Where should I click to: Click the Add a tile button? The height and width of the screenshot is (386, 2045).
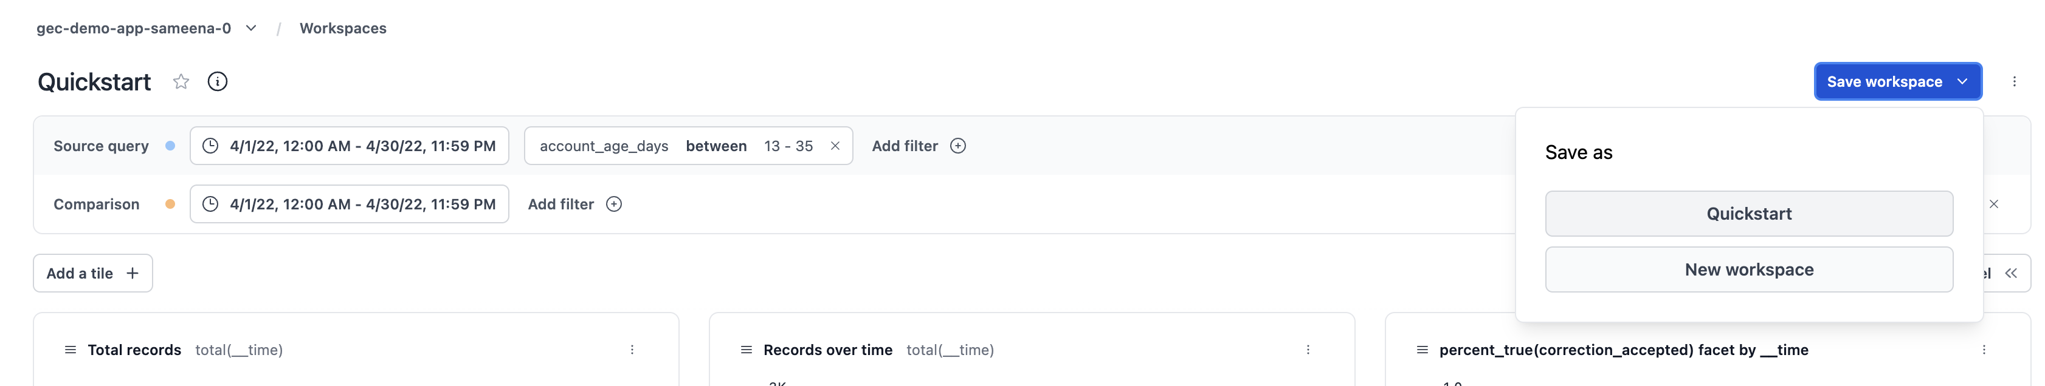(93, 274)
